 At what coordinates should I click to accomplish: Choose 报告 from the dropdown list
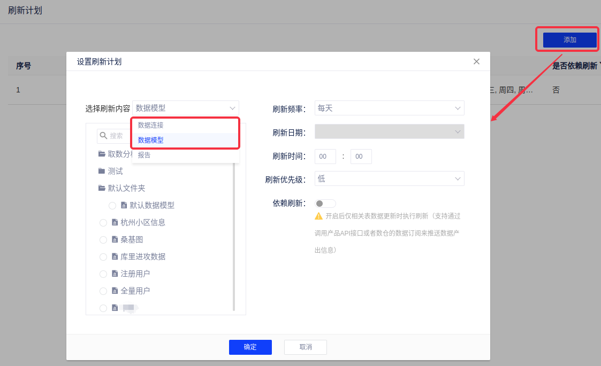(144, 155)
